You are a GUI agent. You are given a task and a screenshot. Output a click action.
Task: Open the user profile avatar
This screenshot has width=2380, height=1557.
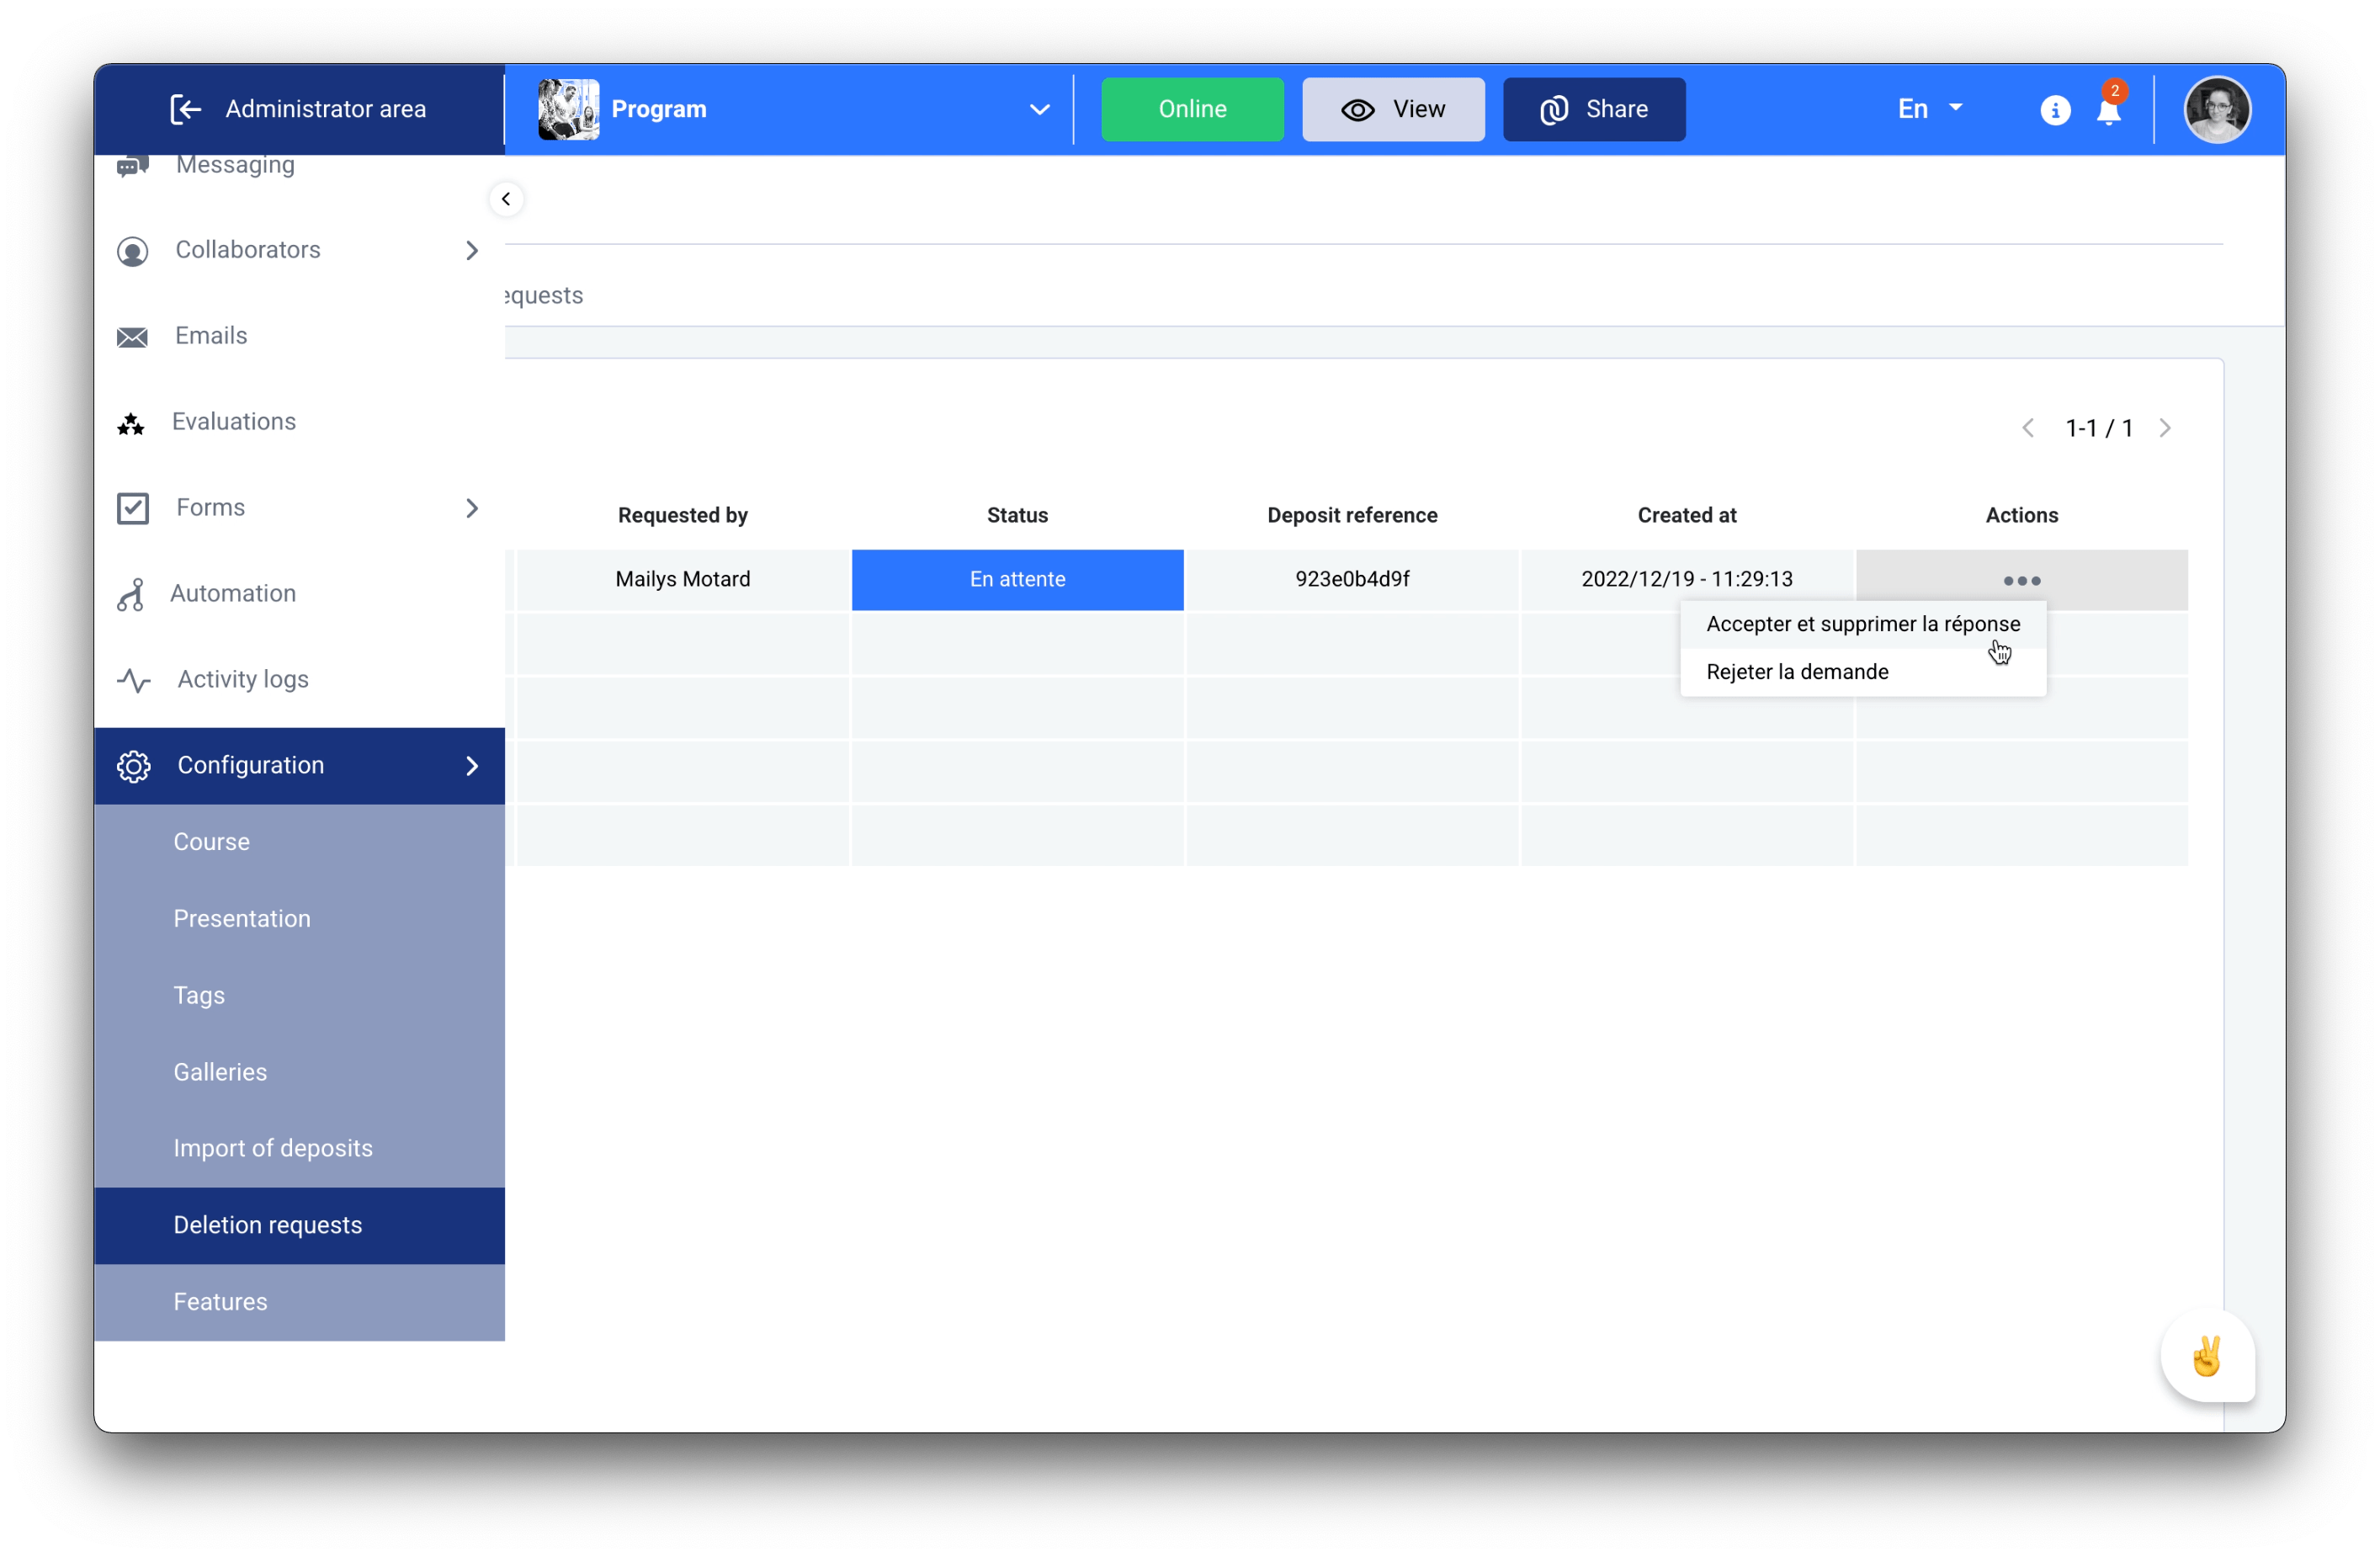2217,109
